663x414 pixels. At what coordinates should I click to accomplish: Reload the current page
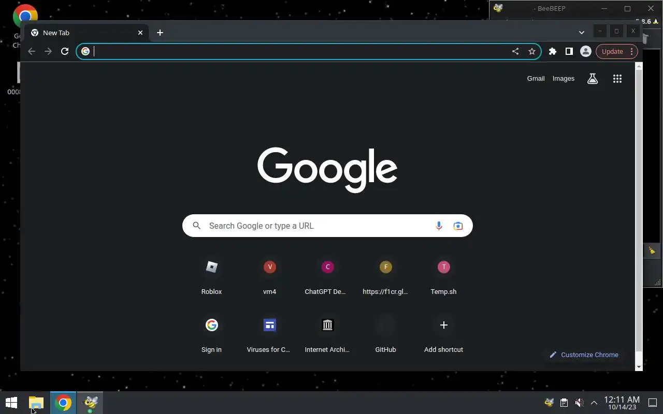(65, 51)
